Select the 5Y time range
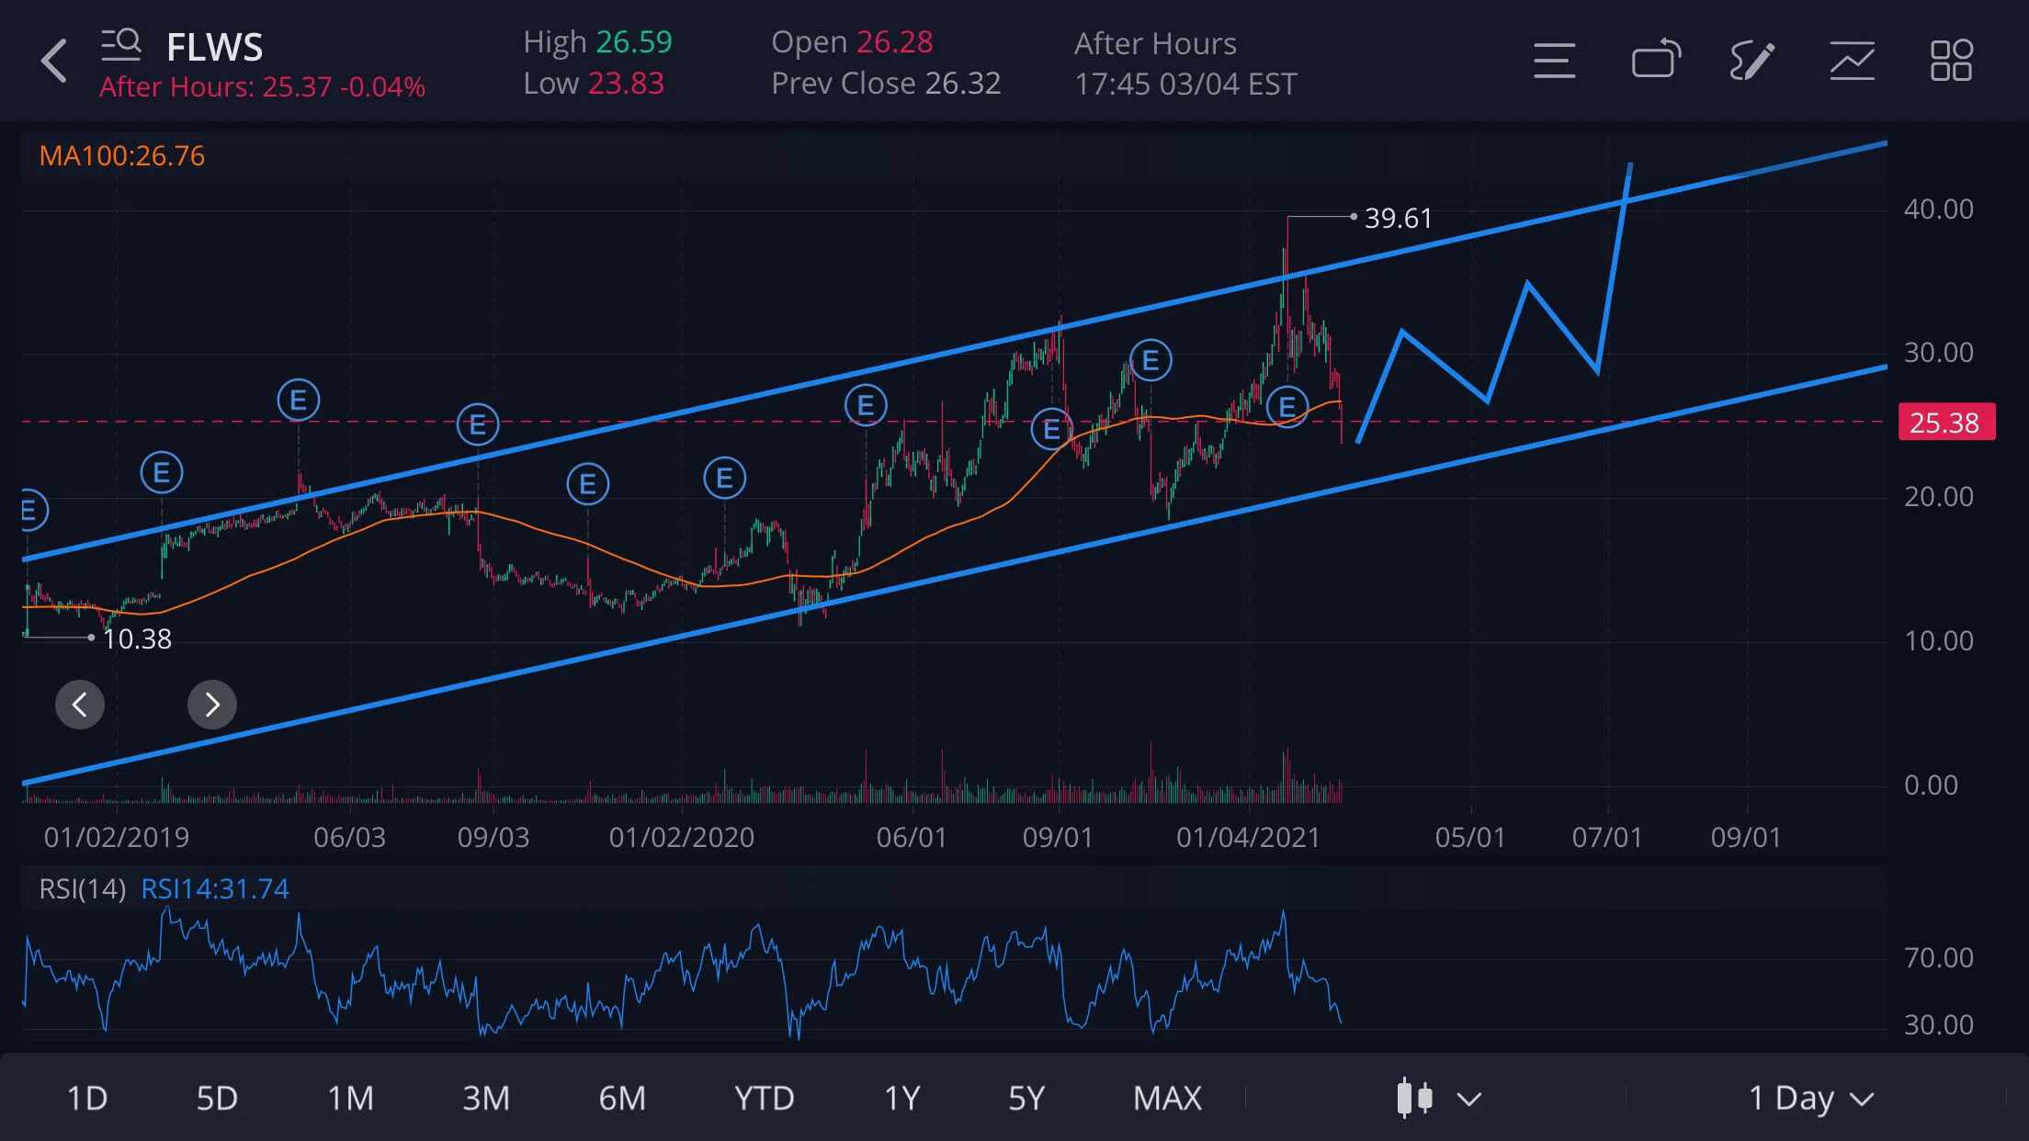The height and width of the screenshot is (1141, 2029). 1026,1098
